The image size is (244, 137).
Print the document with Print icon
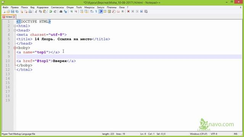[30, 11]
